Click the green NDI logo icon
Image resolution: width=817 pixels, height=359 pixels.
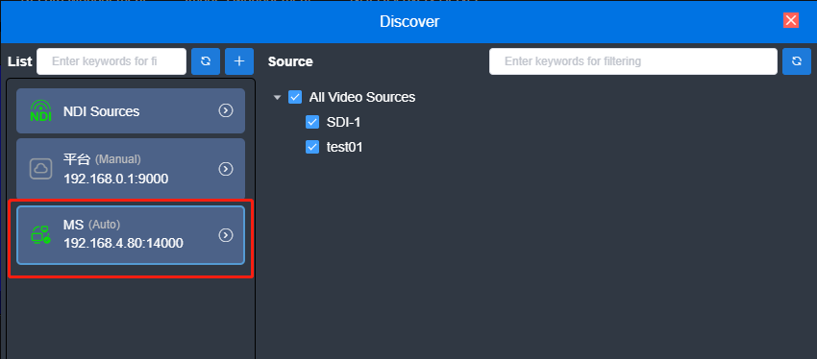pos(40,110)
